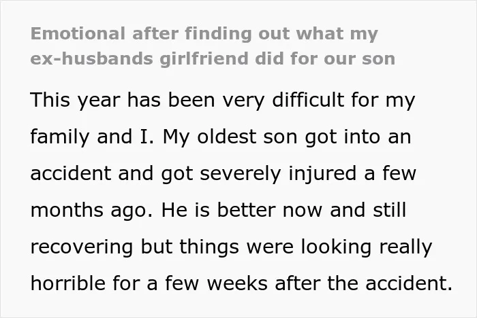Click the last line starting 'horrible for a few weeks'

tap(241, 283)
